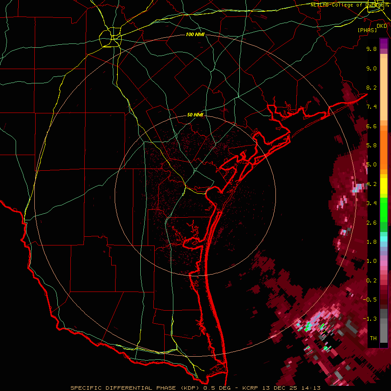This screenshot has height=391, width=391.
Task: Click the 8.2 value on the legend
Action: coord(371,87)
